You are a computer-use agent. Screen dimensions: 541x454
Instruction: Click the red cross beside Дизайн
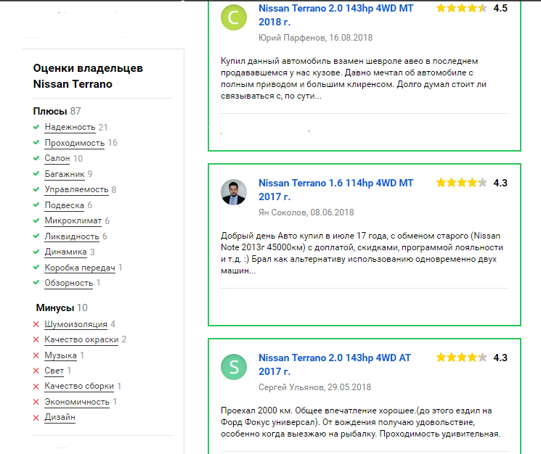pyautogui.click(x=36, y=418)
